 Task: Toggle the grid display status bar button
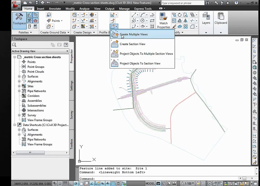(65, 183)
